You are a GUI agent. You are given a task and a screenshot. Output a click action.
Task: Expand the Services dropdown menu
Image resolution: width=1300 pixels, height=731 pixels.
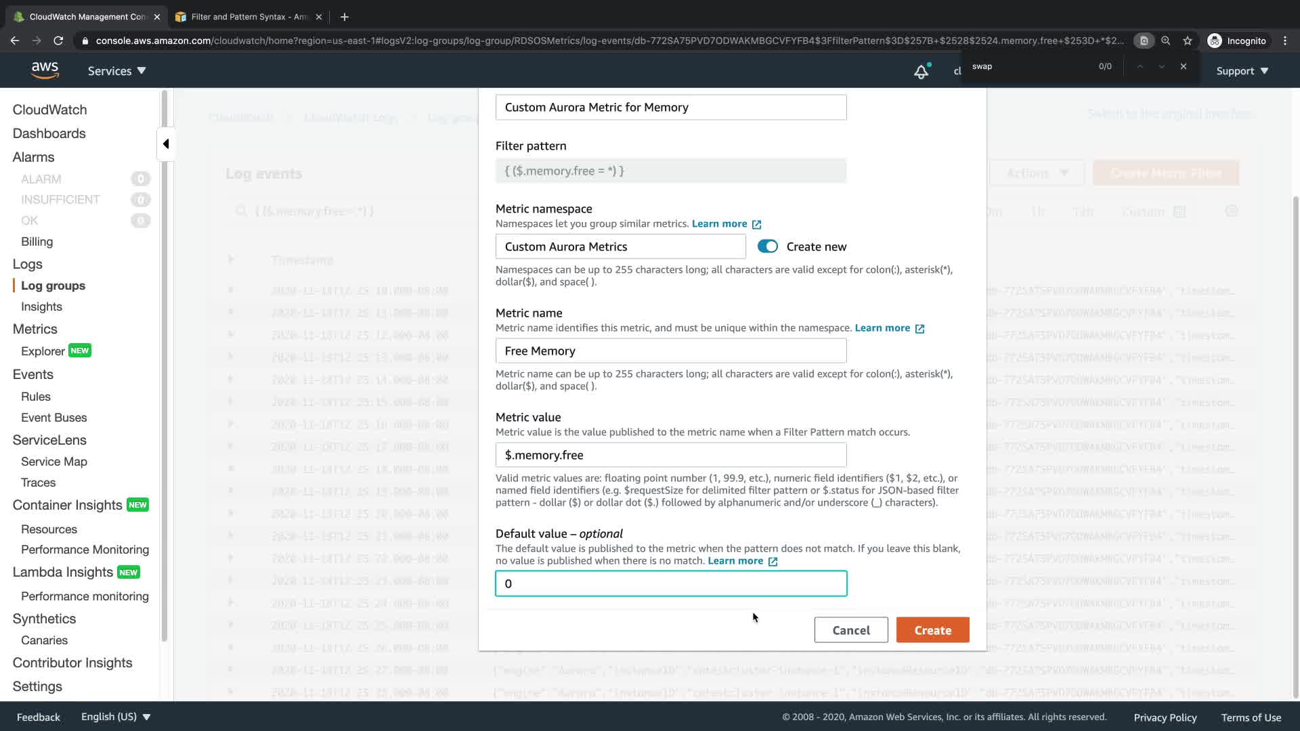click(x=116, y=70)
